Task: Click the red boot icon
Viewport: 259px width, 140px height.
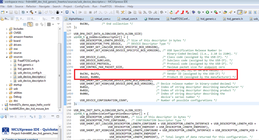Action: (182, 12)
